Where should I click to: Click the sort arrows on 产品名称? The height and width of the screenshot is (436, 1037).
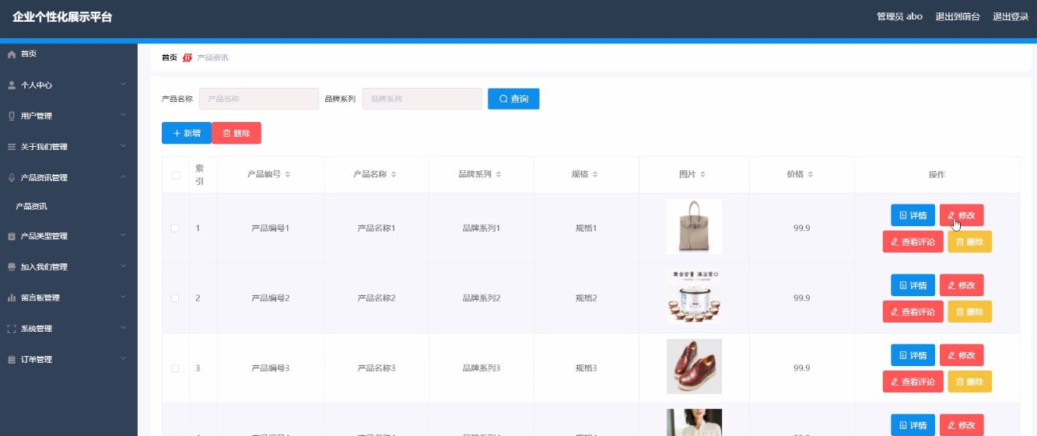(394, 175)
